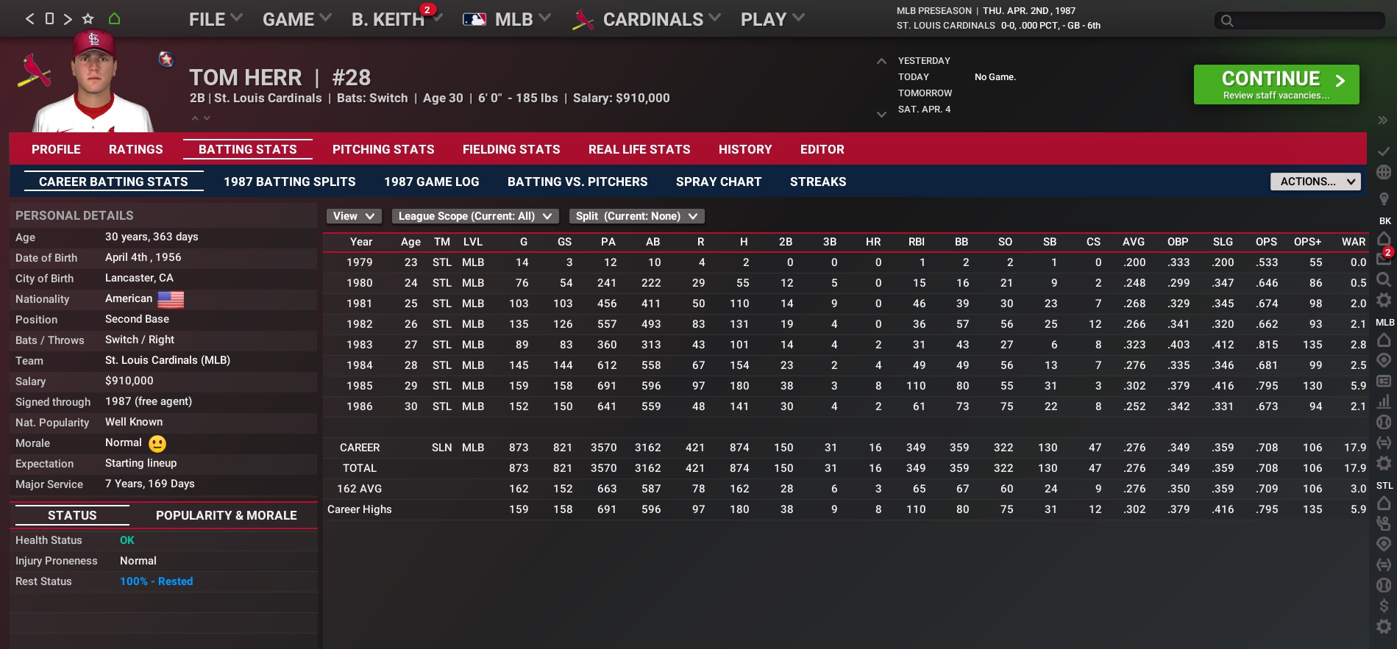Click the 1985 season row year
Viewport: 1397px width, 649px height.
[x=360, y=386]
